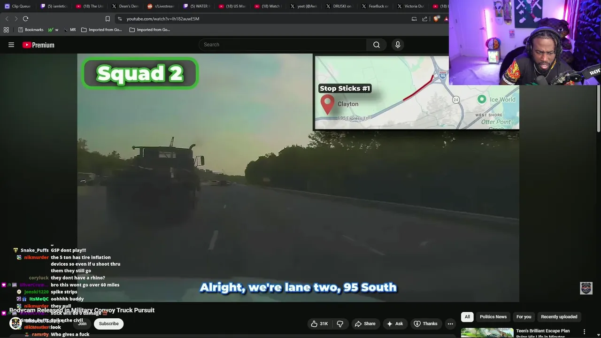Open the picture-in-picture toolbar icon

pyautogui.click(x=414, y=19)
